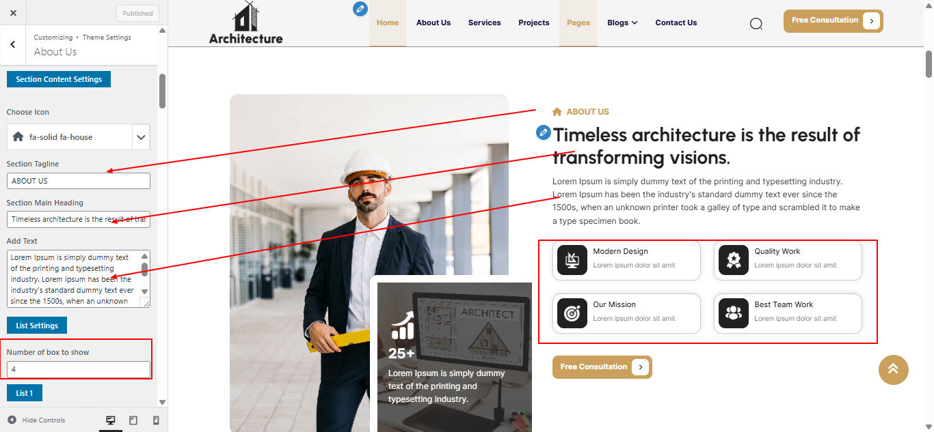934x432 pixels.
Task: Click the edit pencil beside main heading
Action: point(544,132)
